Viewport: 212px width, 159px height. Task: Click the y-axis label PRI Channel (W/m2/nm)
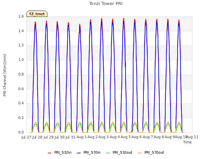click(5, 75)
